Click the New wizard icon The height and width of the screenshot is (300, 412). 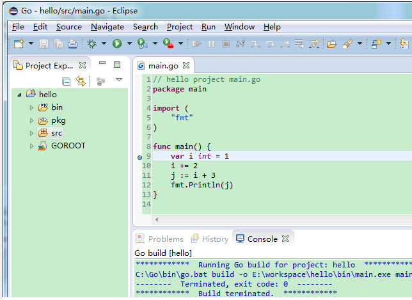[x=19, y=43]
